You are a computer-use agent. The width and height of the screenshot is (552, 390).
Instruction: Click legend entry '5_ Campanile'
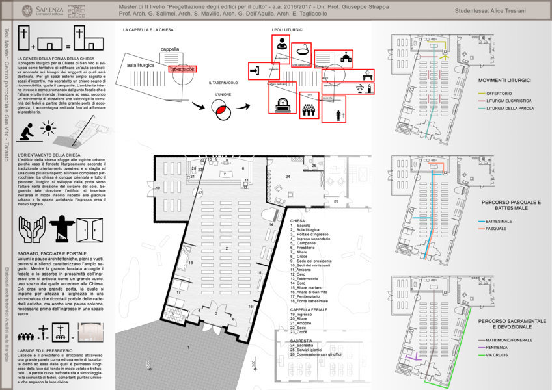click(303, 243)
